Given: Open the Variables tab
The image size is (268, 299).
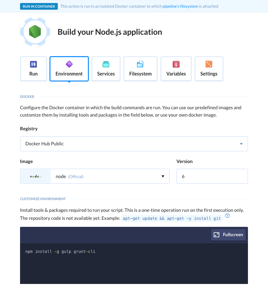Looking at the screenshot, I should point(176,68).
